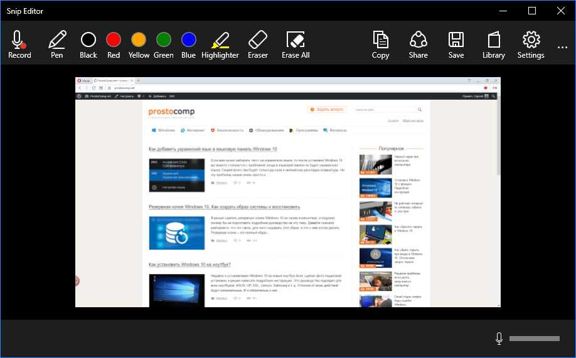Screen dimensions: 576x358
Task: Open Snip Editor Settings
Action: pos(531,44)
